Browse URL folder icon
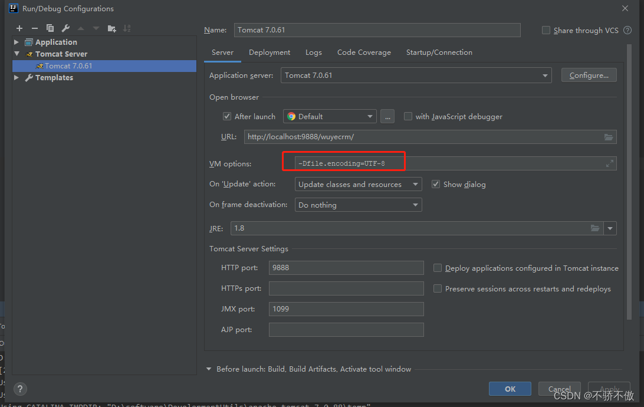644x407 pixels. pyautogui.click(x=609, y=137)
